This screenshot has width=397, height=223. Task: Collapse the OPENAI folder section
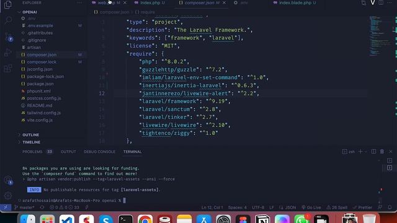coord(30,12)
